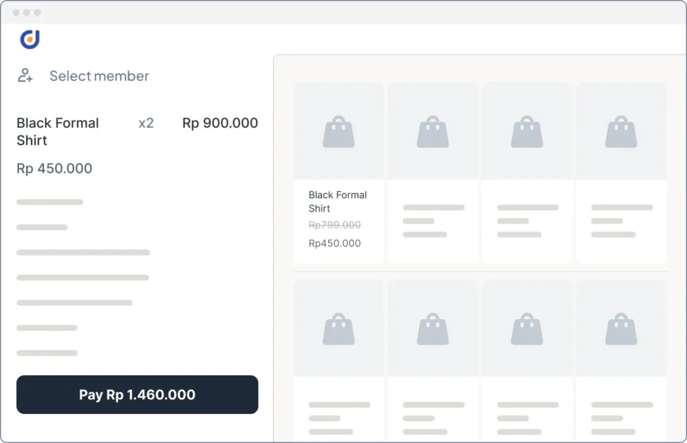
Task: Click the Rp 450.000 unit price in cart
Action: 54,169
